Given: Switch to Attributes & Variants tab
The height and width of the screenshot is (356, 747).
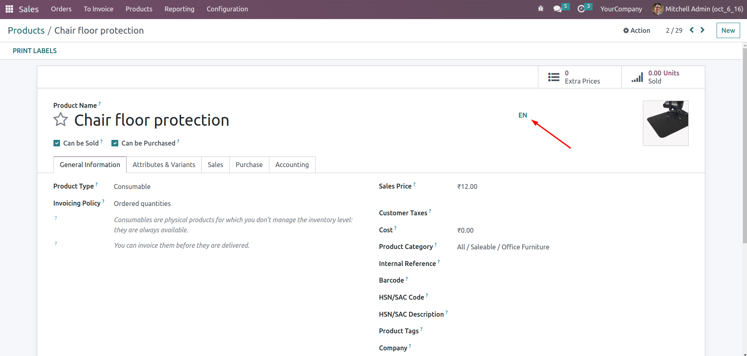Looking at the screenshot, I should pyautogui.click(x=164, y=165).
